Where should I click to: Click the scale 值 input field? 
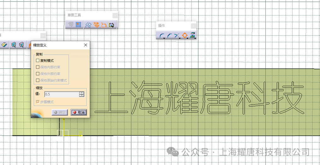61,94
